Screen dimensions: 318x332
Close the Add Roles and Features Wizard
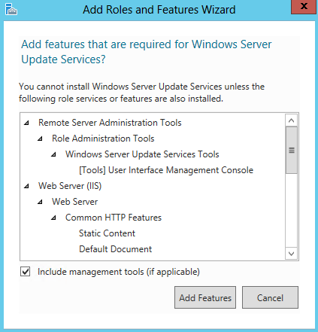point(304,7)
